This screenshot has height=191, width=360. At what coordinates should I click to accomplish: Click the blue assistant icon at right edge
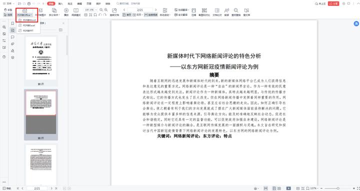(356, 23)
